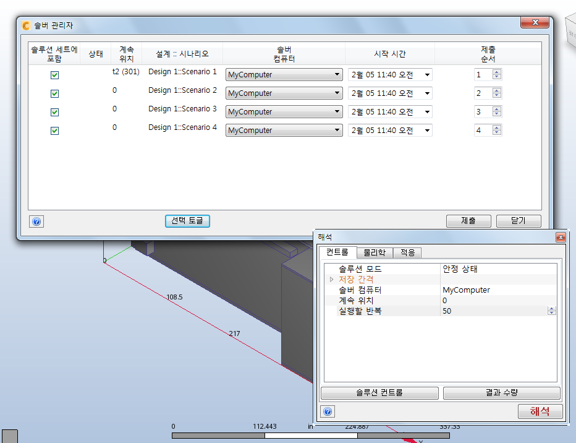576x443 pixels.
Task: Click the 상태 column header
Action: click(x=96, y=54)
